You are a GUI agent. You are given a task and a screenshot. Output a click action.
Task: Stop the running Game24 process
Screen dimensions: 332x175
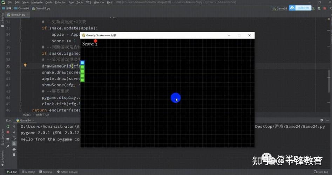point(8,132)
